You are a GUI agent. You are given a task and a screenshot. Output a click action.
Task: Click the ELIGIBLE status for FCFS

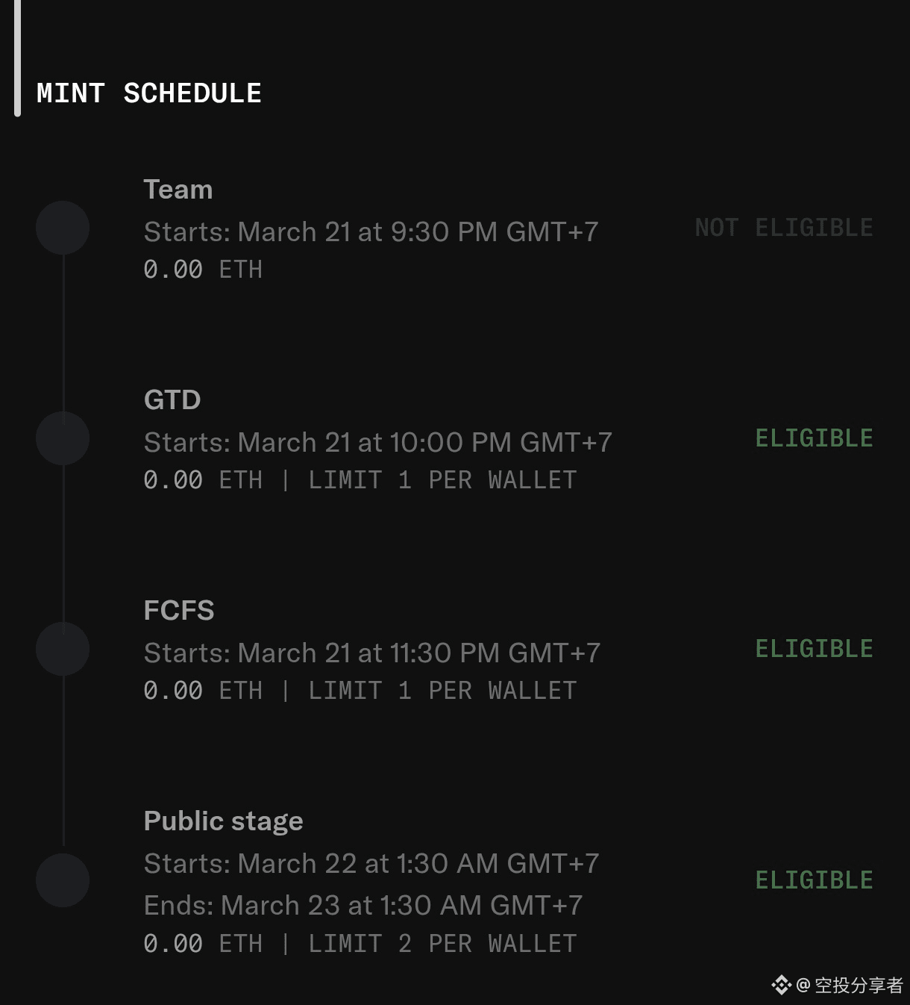pos(814,649)
